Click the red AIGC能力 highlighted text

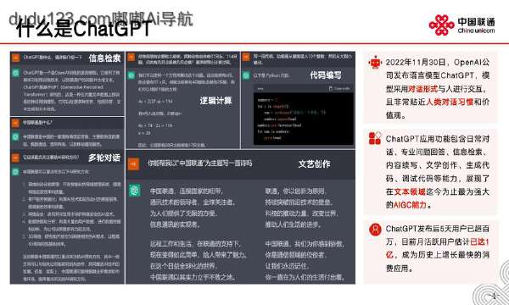[410, 205]
